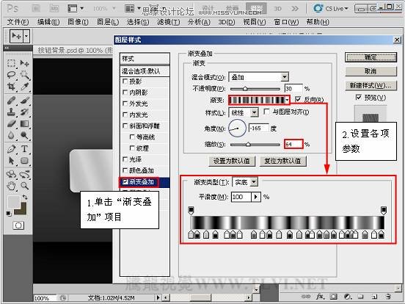Viewport: 405px width, 304px height.
Task: Select the 3D Rotate tool
Action: pyautogui.click(x=11, y=174)
